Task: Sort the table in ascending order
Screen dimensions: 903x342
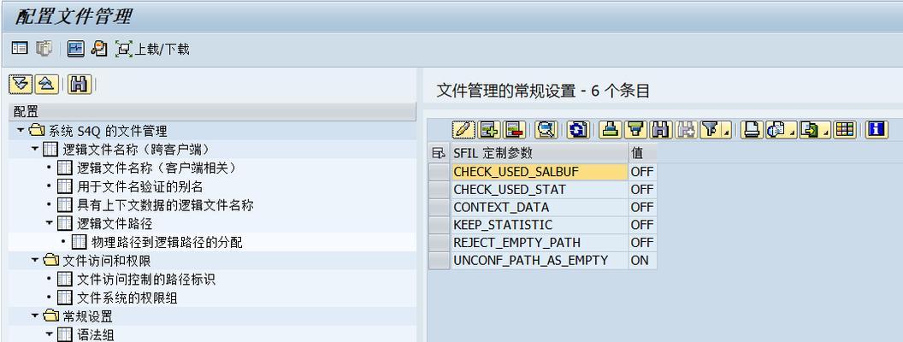Action: tap(610, 130)
